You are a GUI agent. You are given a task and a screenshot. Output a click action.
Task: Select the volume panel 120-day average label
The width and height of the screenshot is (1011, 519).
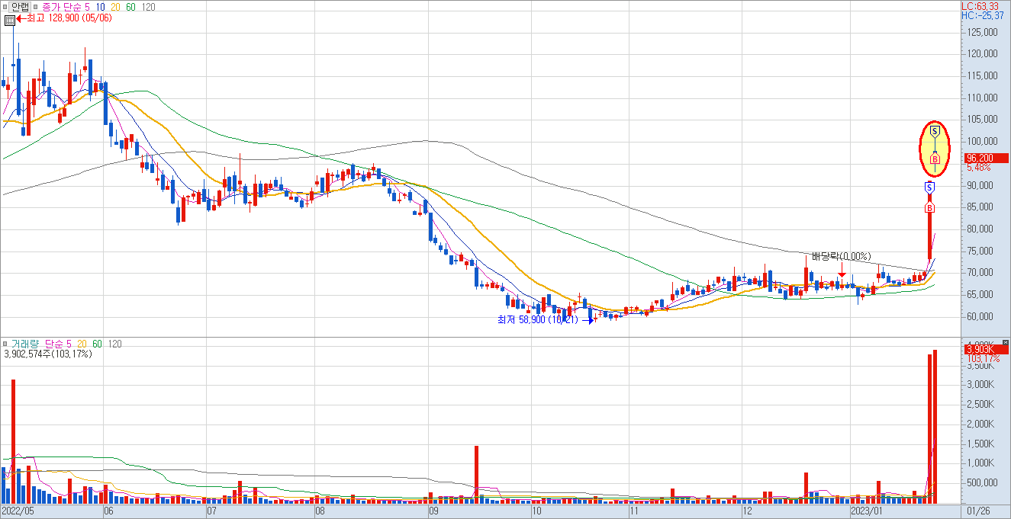click(114, 344)
